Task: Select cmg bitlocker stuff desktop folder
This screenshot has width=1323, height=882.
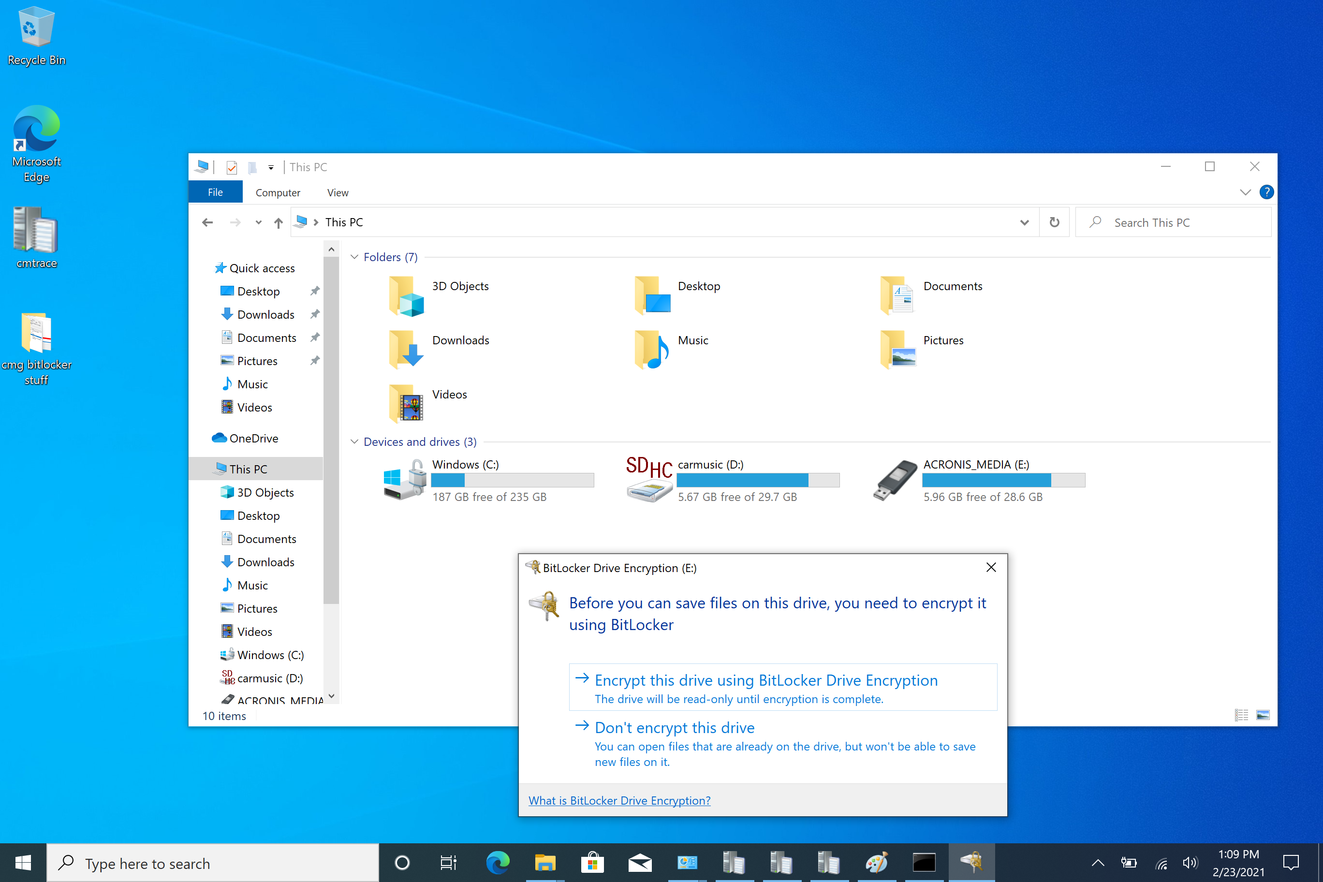Action: tap(37, 349)
